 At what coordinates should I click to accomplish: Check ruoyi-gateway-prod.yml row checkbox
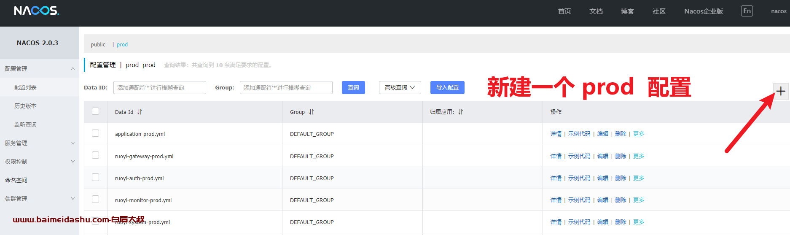[96, 155]
